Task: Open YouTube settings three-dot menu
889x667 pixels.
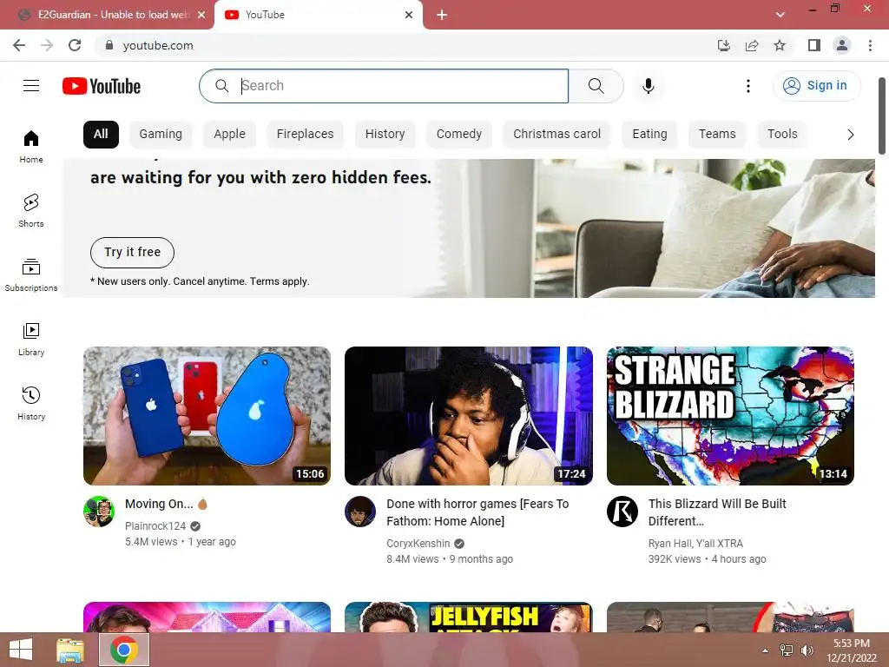Action: tap(747, 86)
